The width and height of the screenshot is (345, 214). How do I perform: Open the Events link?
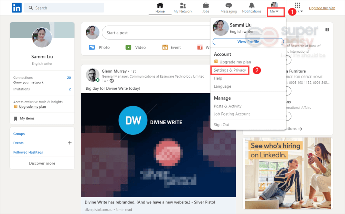[x=18, y=143]
